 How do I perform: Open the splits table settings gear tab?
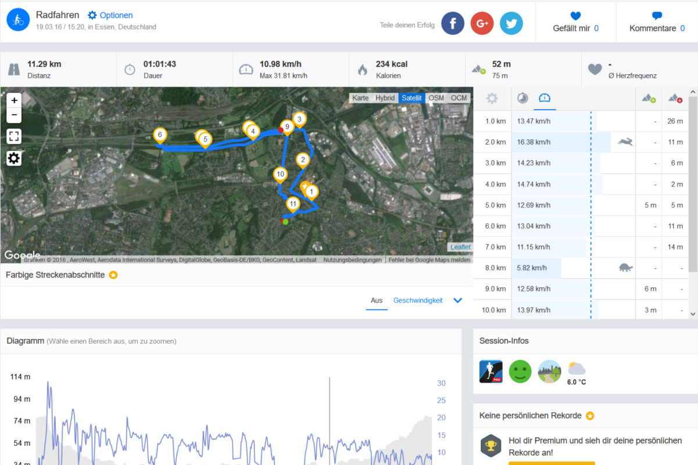[492, 98]
